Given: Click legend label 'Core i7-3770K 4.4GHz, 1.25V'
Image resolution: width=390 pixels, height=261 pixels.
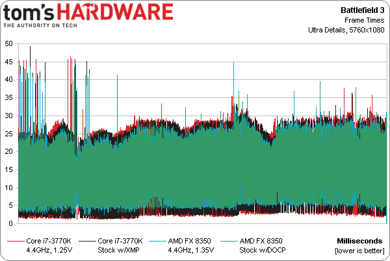Looking at the screenshot, I should click(x=49, y=245).
